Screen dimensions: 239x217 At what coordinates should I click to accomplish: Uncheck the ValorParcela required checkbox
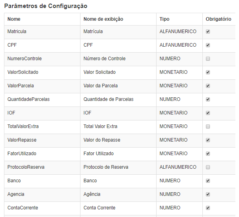(x=208, y=86)
